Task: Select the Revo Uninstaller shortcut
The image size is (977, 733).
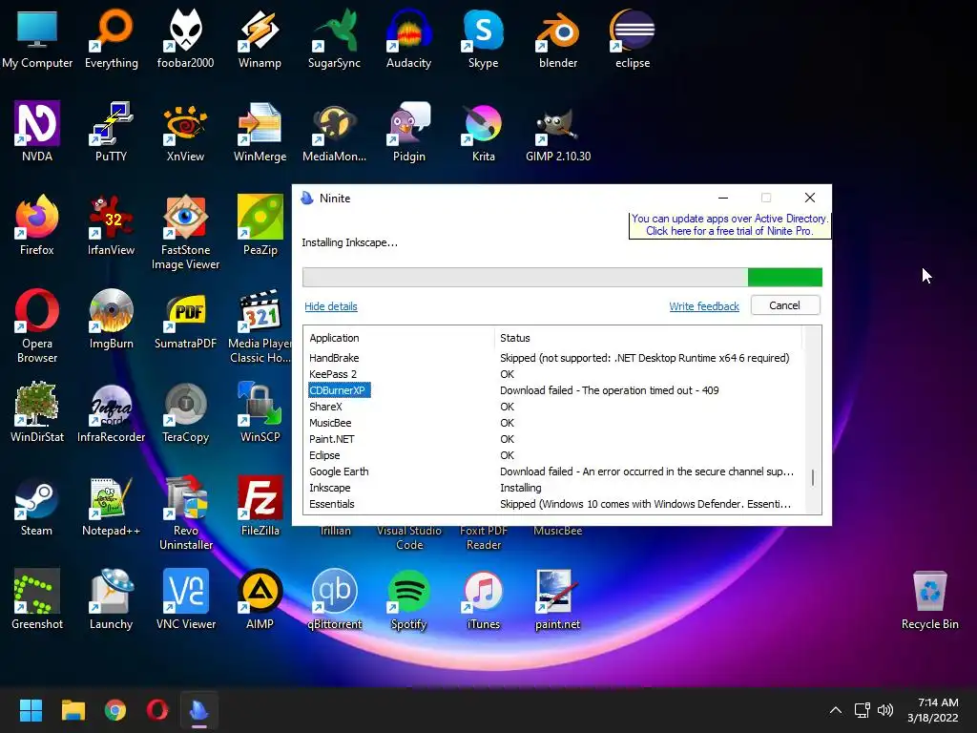Action: [186, 513]
